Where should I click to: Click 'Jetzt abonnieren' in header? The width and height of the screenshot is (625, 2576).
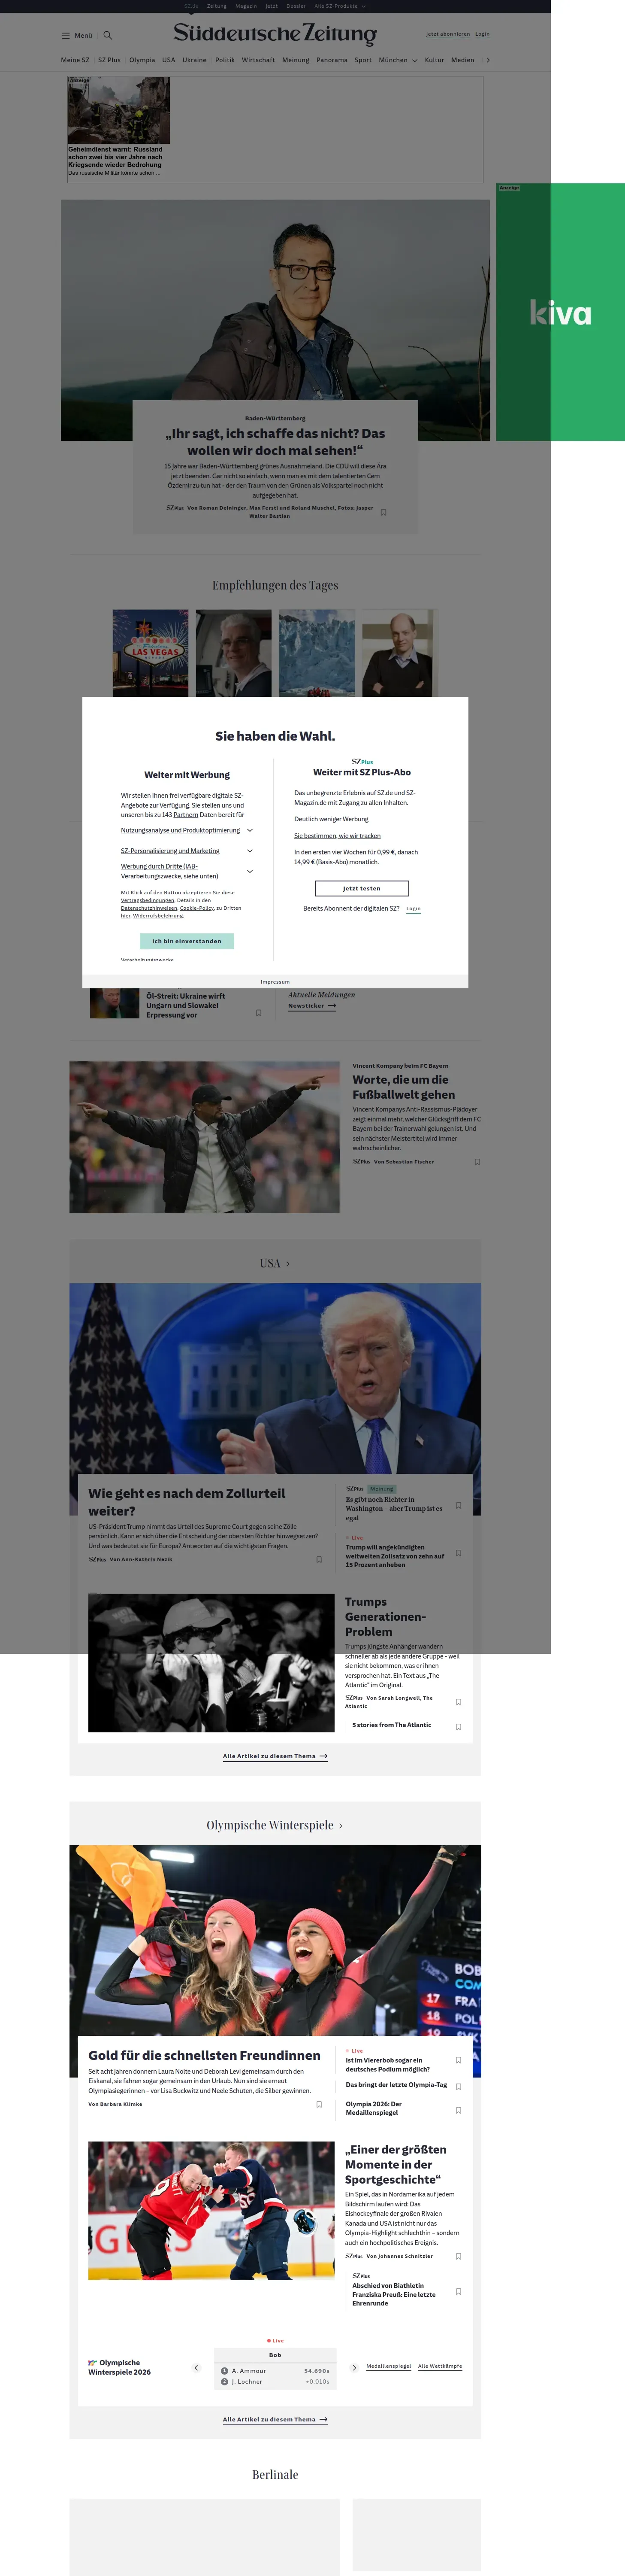[x=447, y=34]
